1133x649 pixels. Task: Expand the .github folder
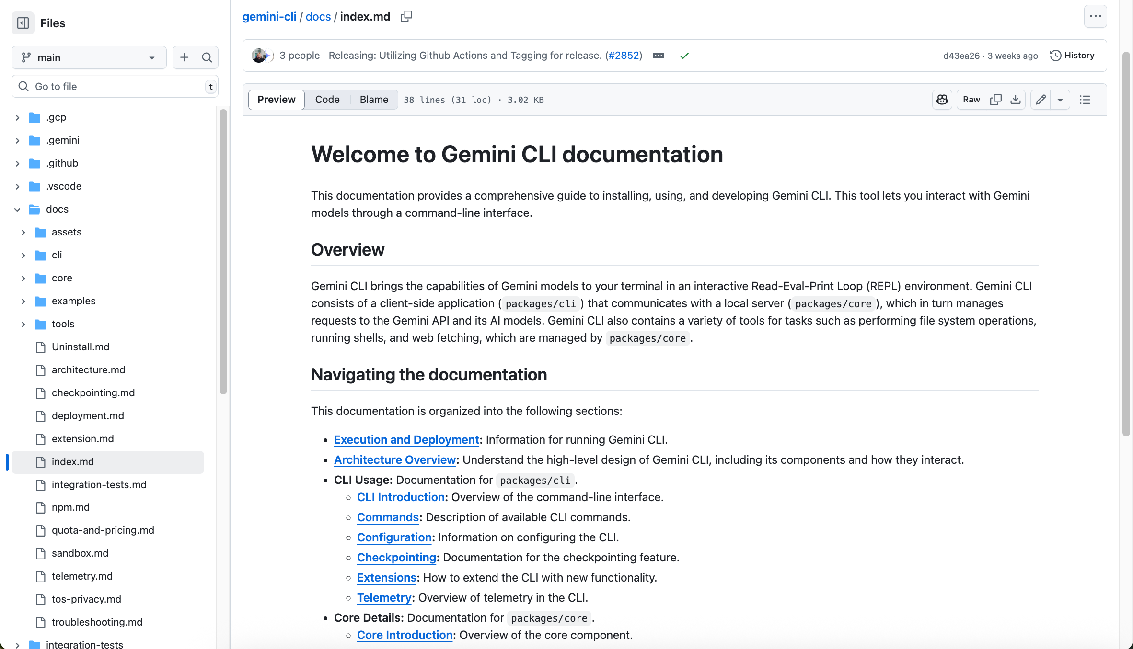point(17,163)
